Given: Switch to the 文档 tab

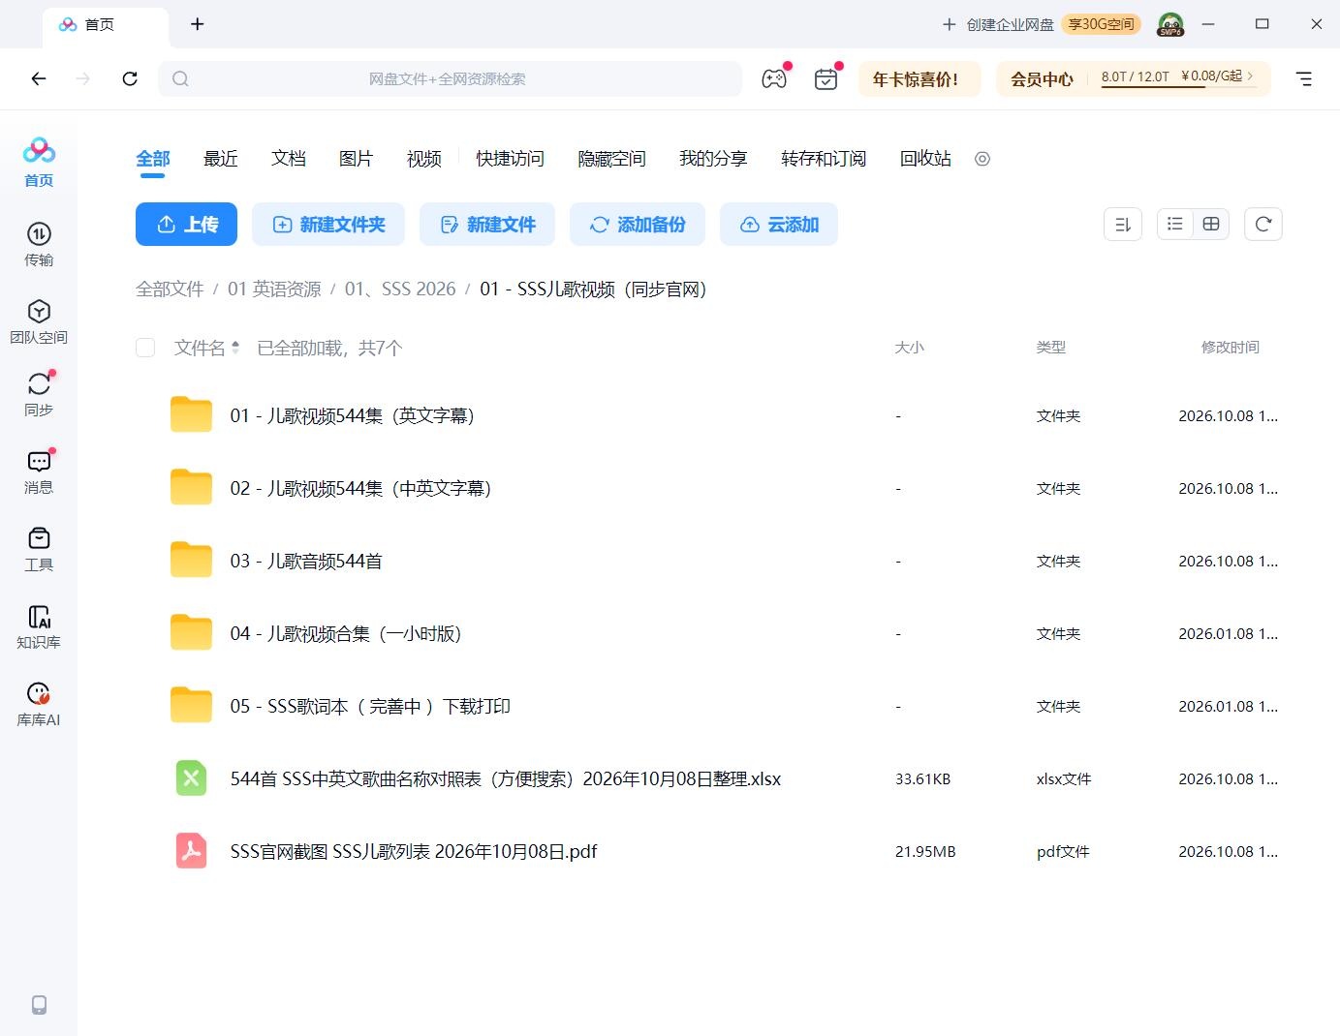Looking at the screenshot, I should click(289, 159).
